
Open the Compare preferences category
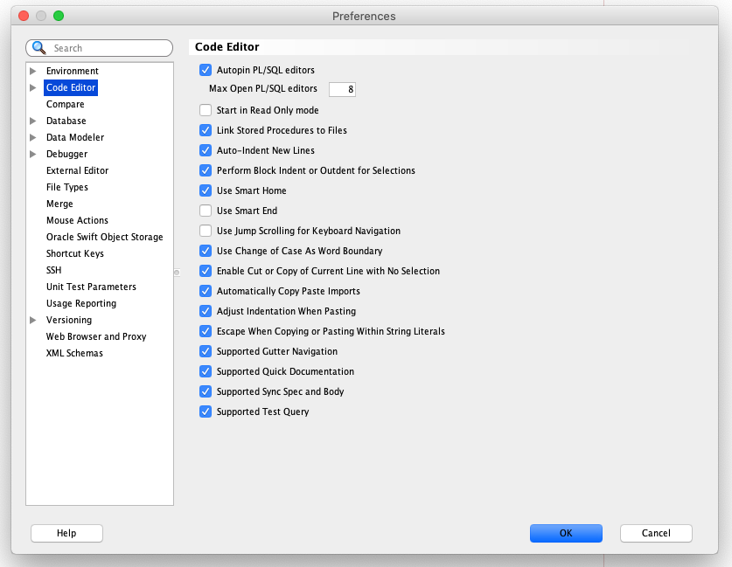[x=66, y=104]
